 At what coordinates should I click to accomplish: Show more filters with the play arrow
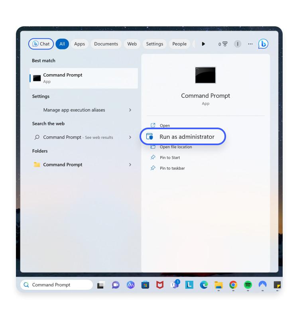coord(203,44)
